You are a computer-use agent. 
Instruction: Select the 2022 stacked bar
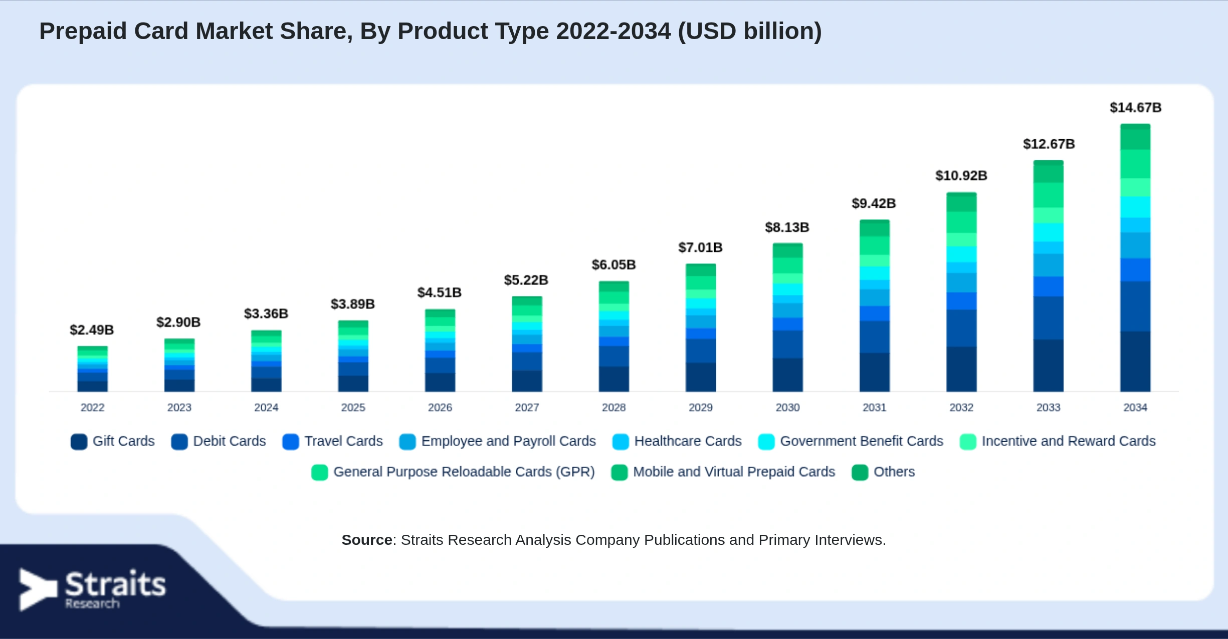click(93, 369)
